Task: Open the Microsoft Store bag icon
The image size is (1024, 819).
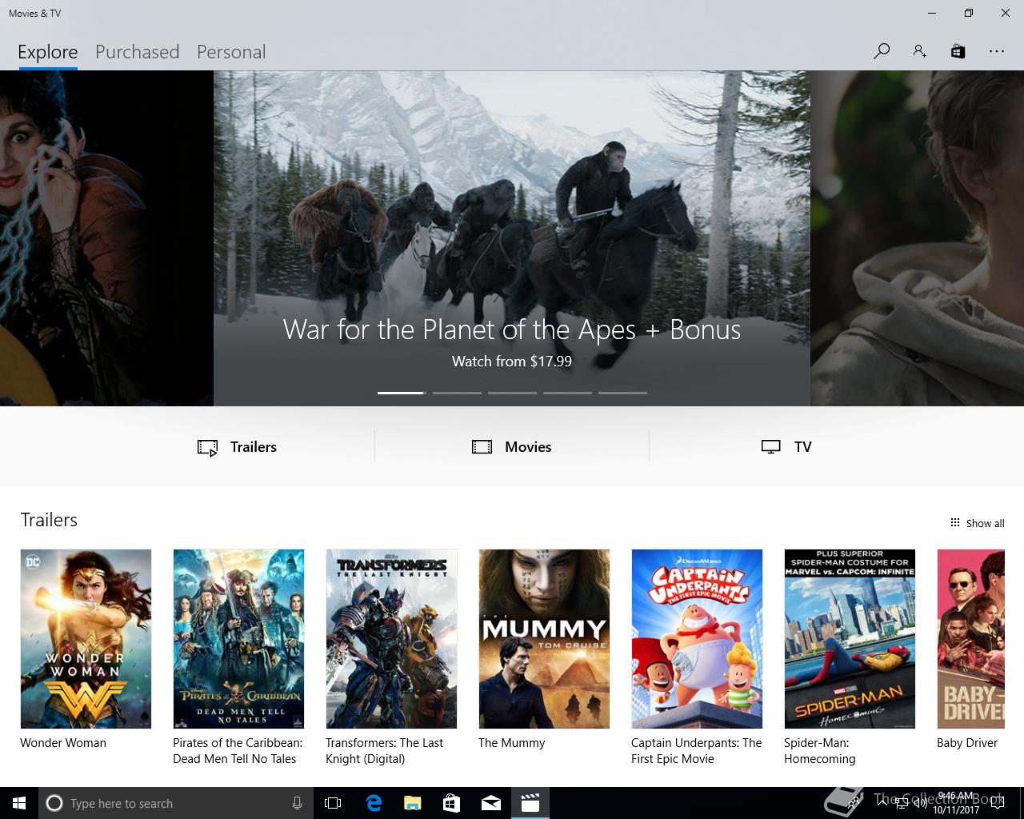Action: 958,51
